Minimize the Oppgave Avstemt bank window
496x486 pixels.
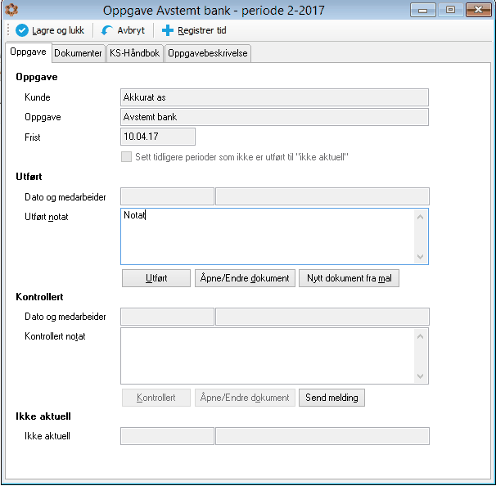[x=423, y=10]
